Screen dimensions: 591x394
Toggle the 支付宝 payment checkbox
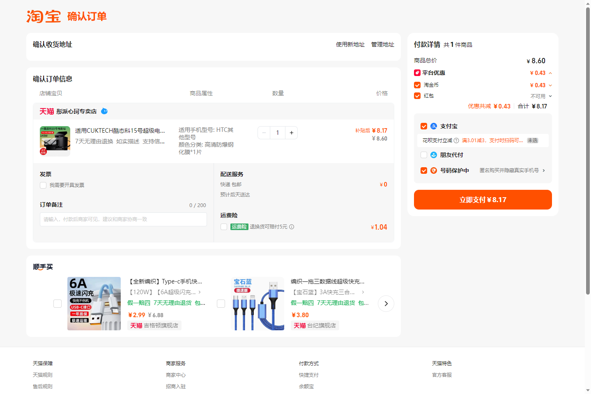(x=424, y=126)
